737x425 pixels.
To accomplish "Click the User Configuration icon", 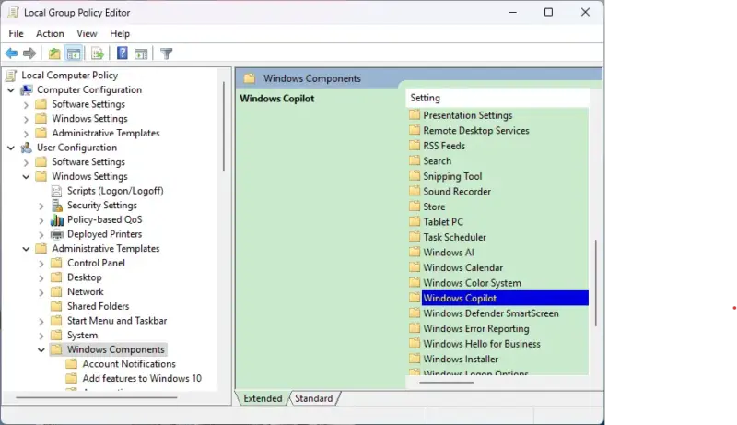I will tap(27, 148).
